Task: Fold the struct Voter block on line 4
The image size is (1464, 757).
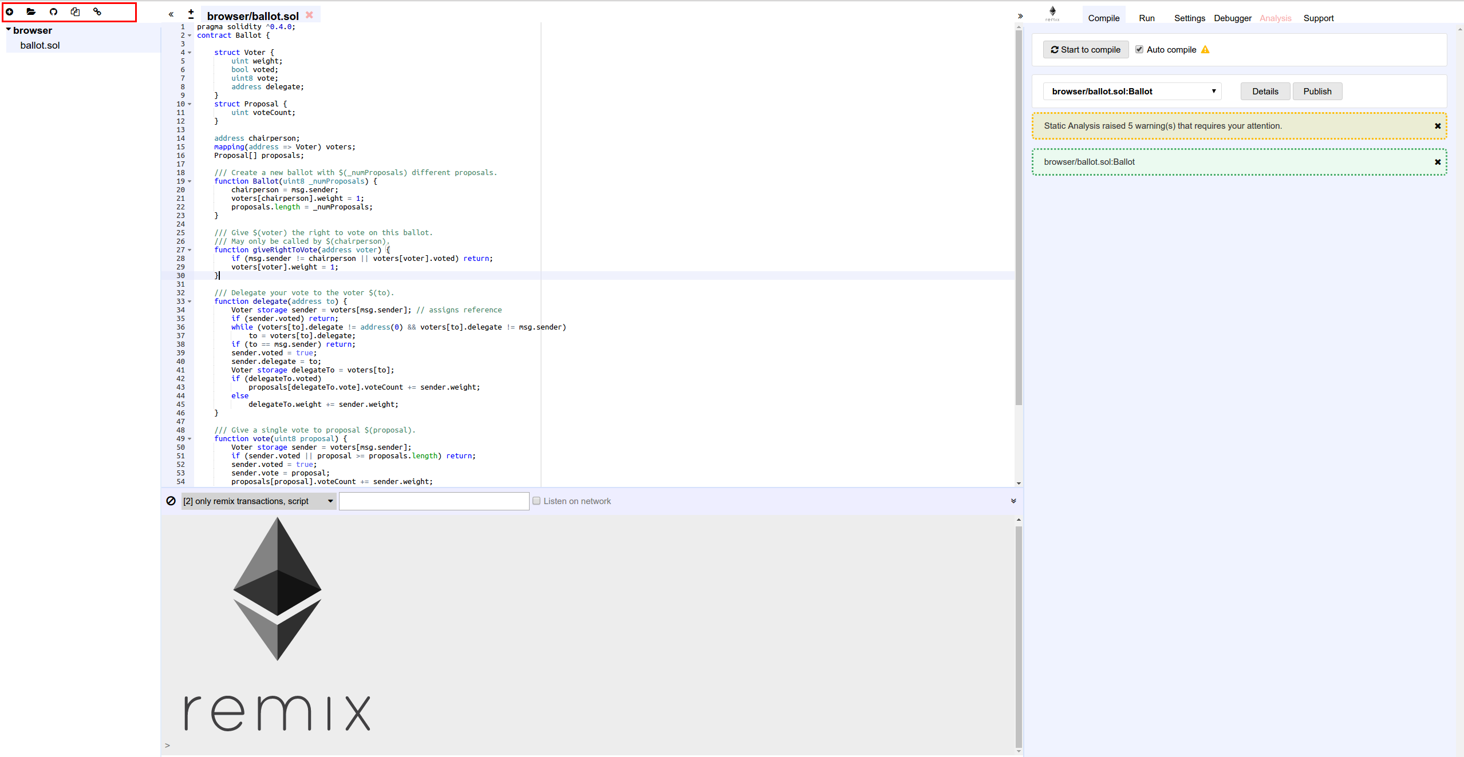Action: coord(190,53)
